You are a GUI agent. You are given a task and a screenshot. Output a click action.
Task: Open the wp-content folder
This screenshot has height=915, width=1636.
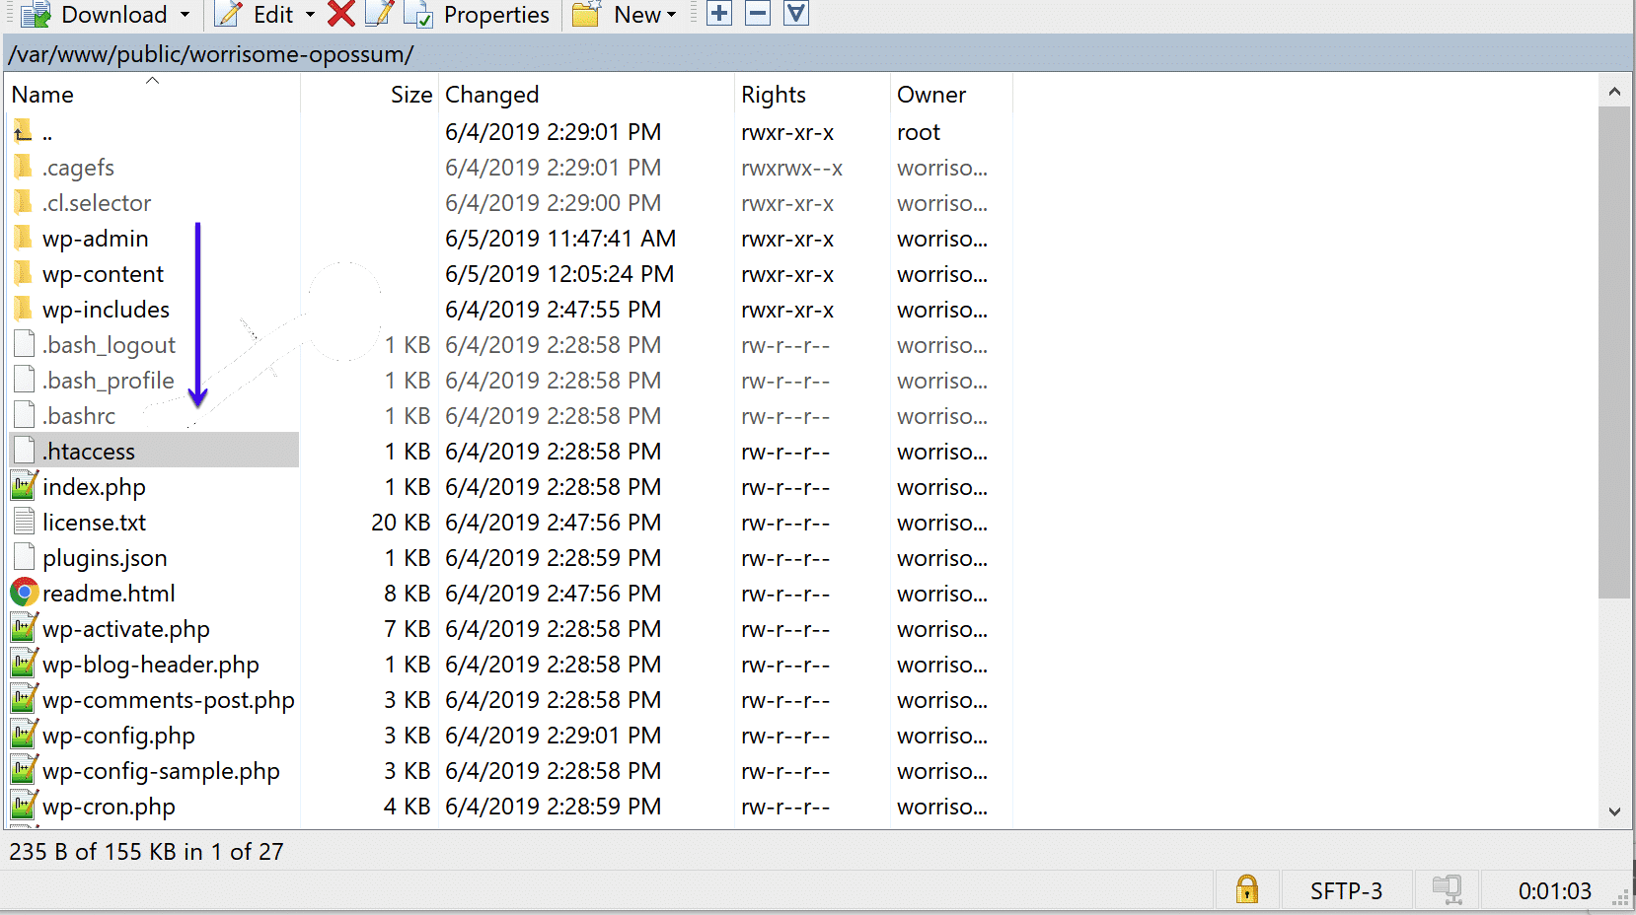(103, 273)
